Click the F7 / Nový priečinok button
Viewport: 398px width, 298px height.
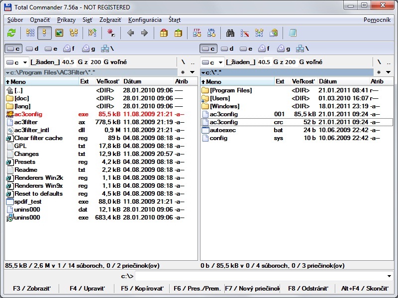coord(253,289)
